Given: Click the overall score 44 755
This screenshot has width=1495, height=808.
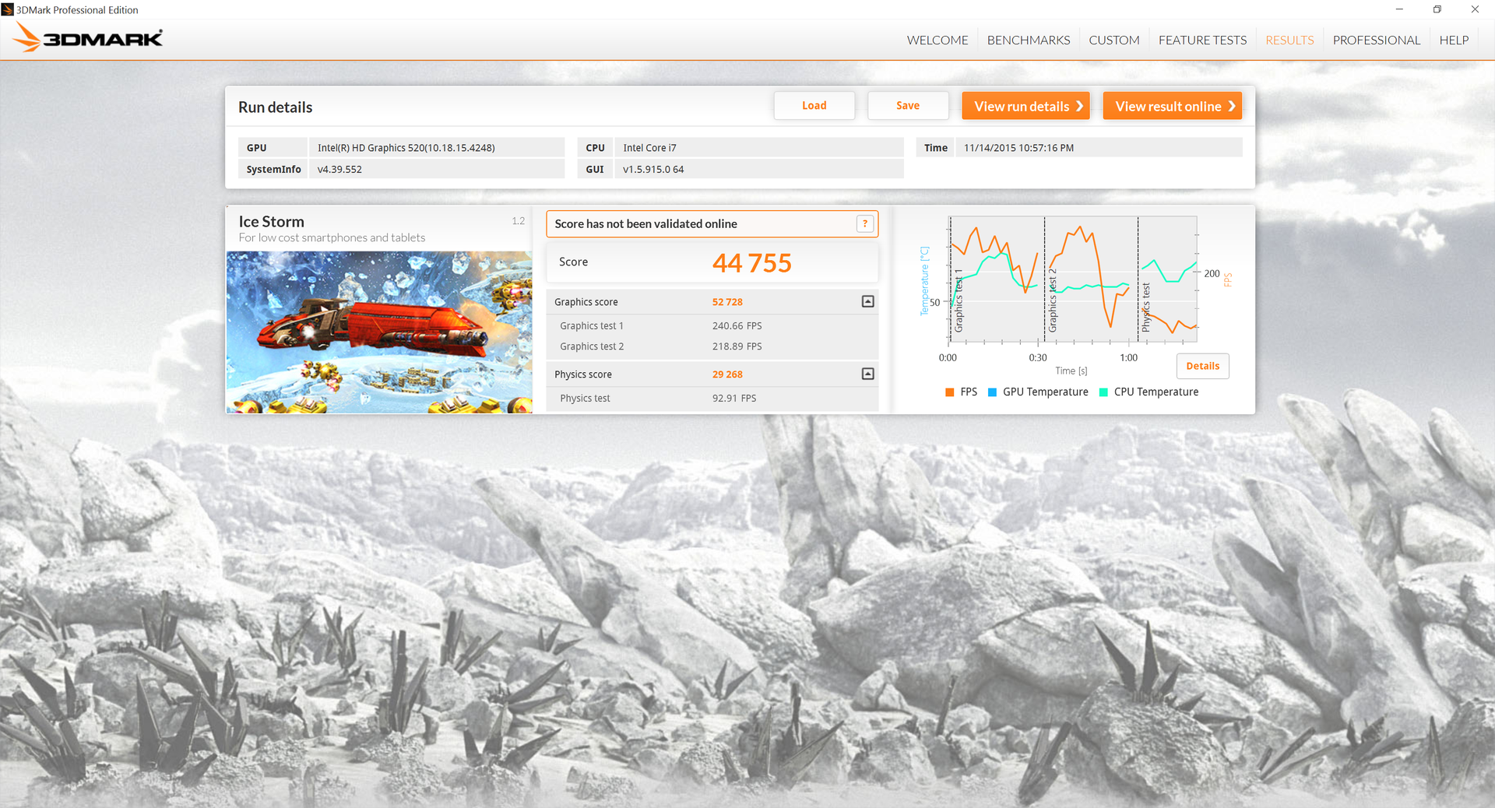Looking at the screenshot, I should coord(751,263).
